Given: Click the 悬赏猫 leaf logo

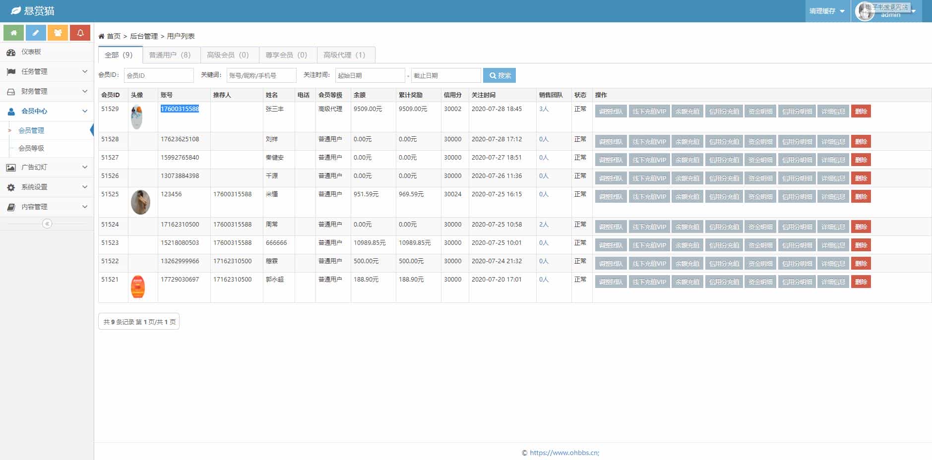Looking at the screenshot, I should [x=16, y=10].
